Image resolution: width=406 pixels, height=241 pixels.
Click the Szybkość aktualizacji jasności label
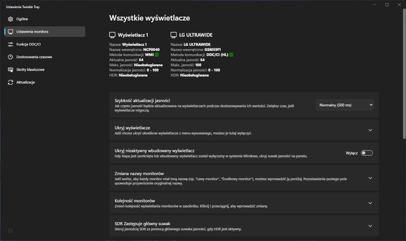point(142,101)
